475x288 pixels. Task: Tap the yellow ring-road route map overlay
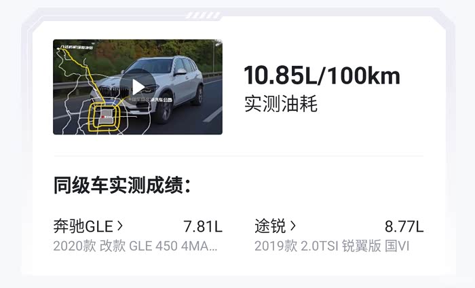(104, 118)
